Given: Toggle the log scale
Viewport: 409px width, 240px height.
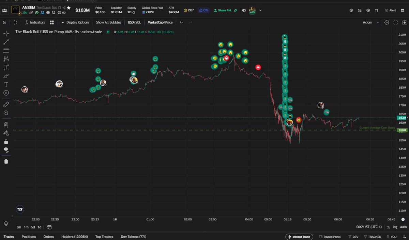Looking at the screenshot, I should click(395, 227).
